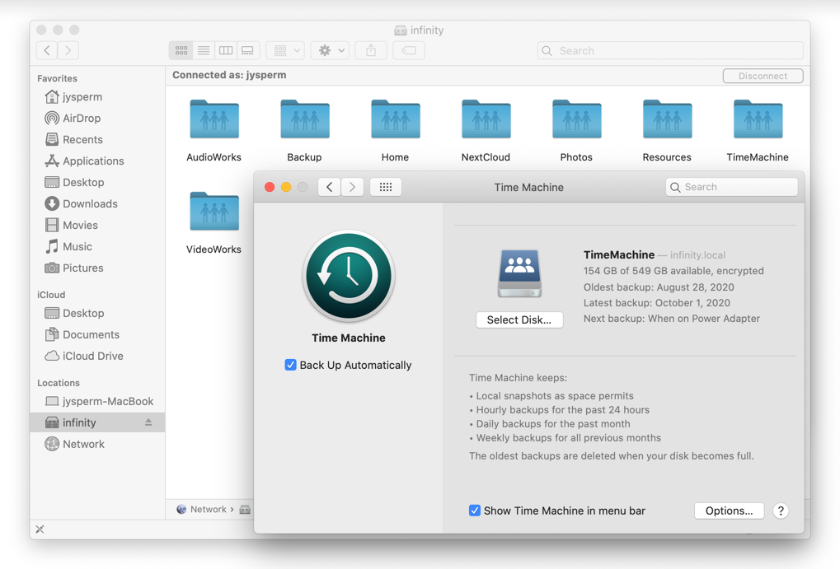The width and height of the screenshot is (840, 569).
Task: Toggle Back Up Automatically checkbox
Action: coord(290,365)
